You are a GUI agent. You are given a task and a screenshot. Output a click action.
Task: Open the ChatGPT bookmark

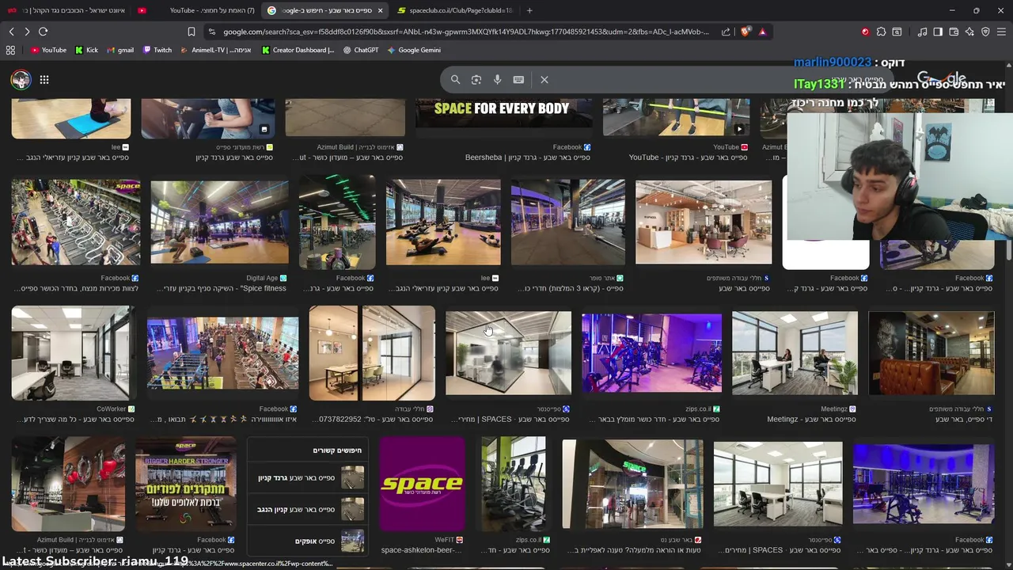(x=361, y=50)
